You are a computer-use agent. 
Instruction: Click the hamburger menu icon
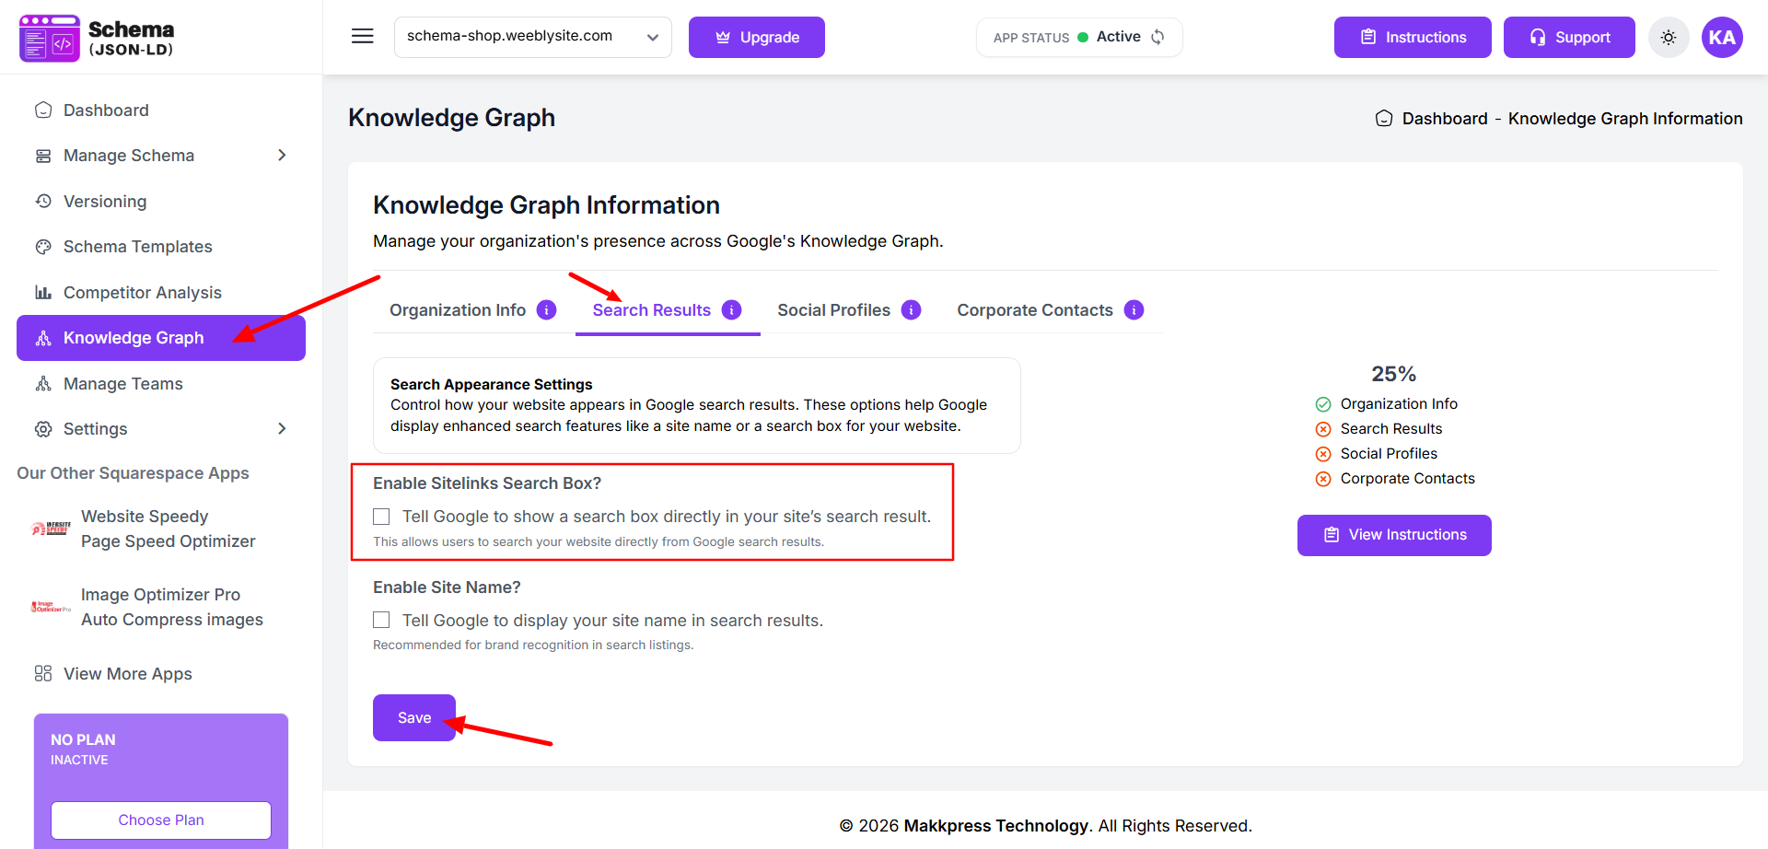click(363, 37)
